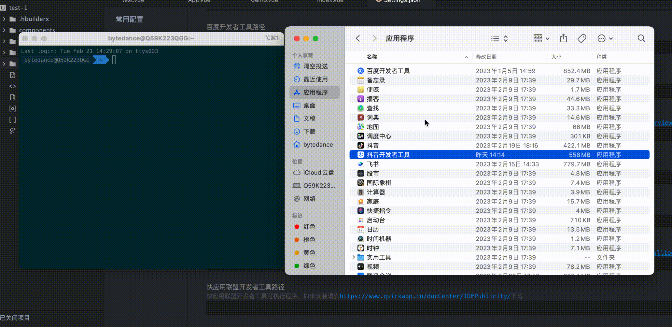Switch to the App.vue editor tab

pos(199,1)
